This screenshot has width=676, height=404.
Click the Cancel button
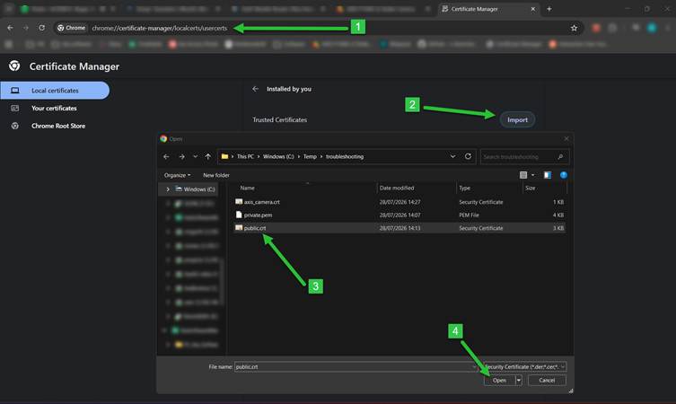(x=547, y=381)
